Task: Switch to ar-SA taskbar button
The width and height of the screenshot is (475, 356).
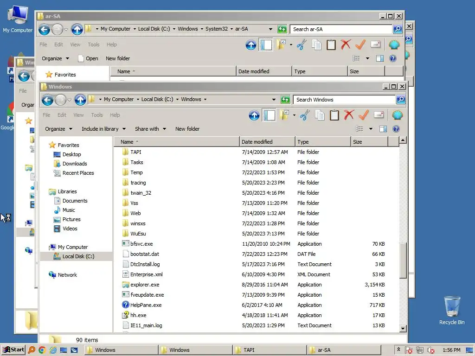Action: tap(344, 350)
